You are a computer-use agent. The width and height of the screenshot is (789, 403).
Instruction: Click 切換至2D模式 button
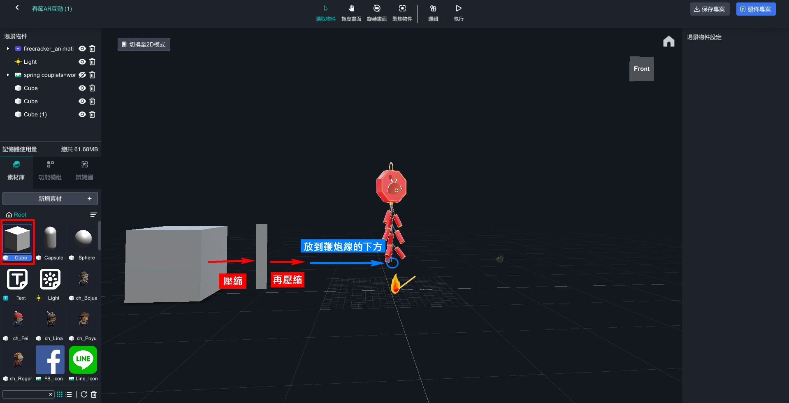click(x=144, y=44)
